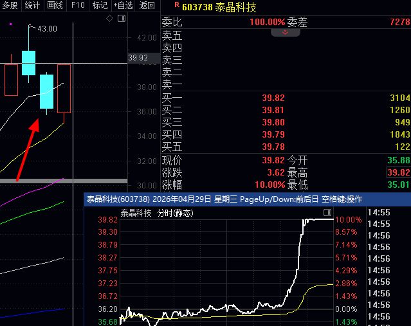The width and height of the screenshot is (411, 326).
Task: Click the 36.20 price axis label in intraday chart
Action: 107,309
